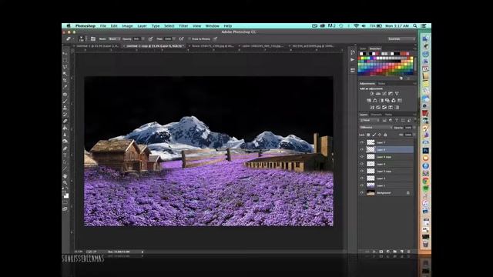Screen dimensions: 493x277
Task: Open the layer filter kind dropdown
Action: 370,120
